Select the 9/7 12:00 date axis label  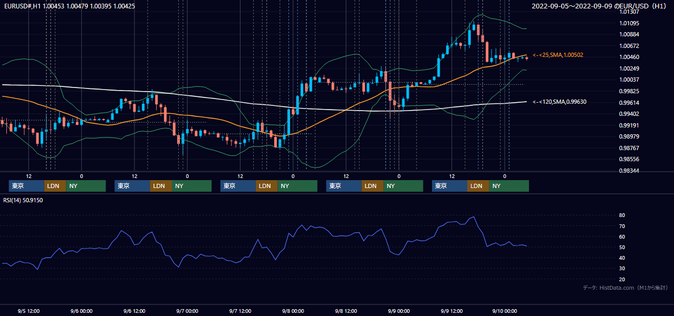(240, 311)
